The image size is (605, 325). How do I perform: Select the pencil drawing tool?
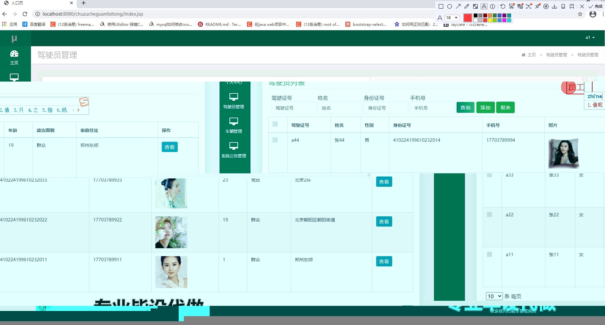tap(467, 6)
